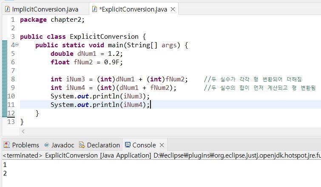Click System.out.println(iNum4) statement
This screenshot has width=321, height=187.
(100, 105)
